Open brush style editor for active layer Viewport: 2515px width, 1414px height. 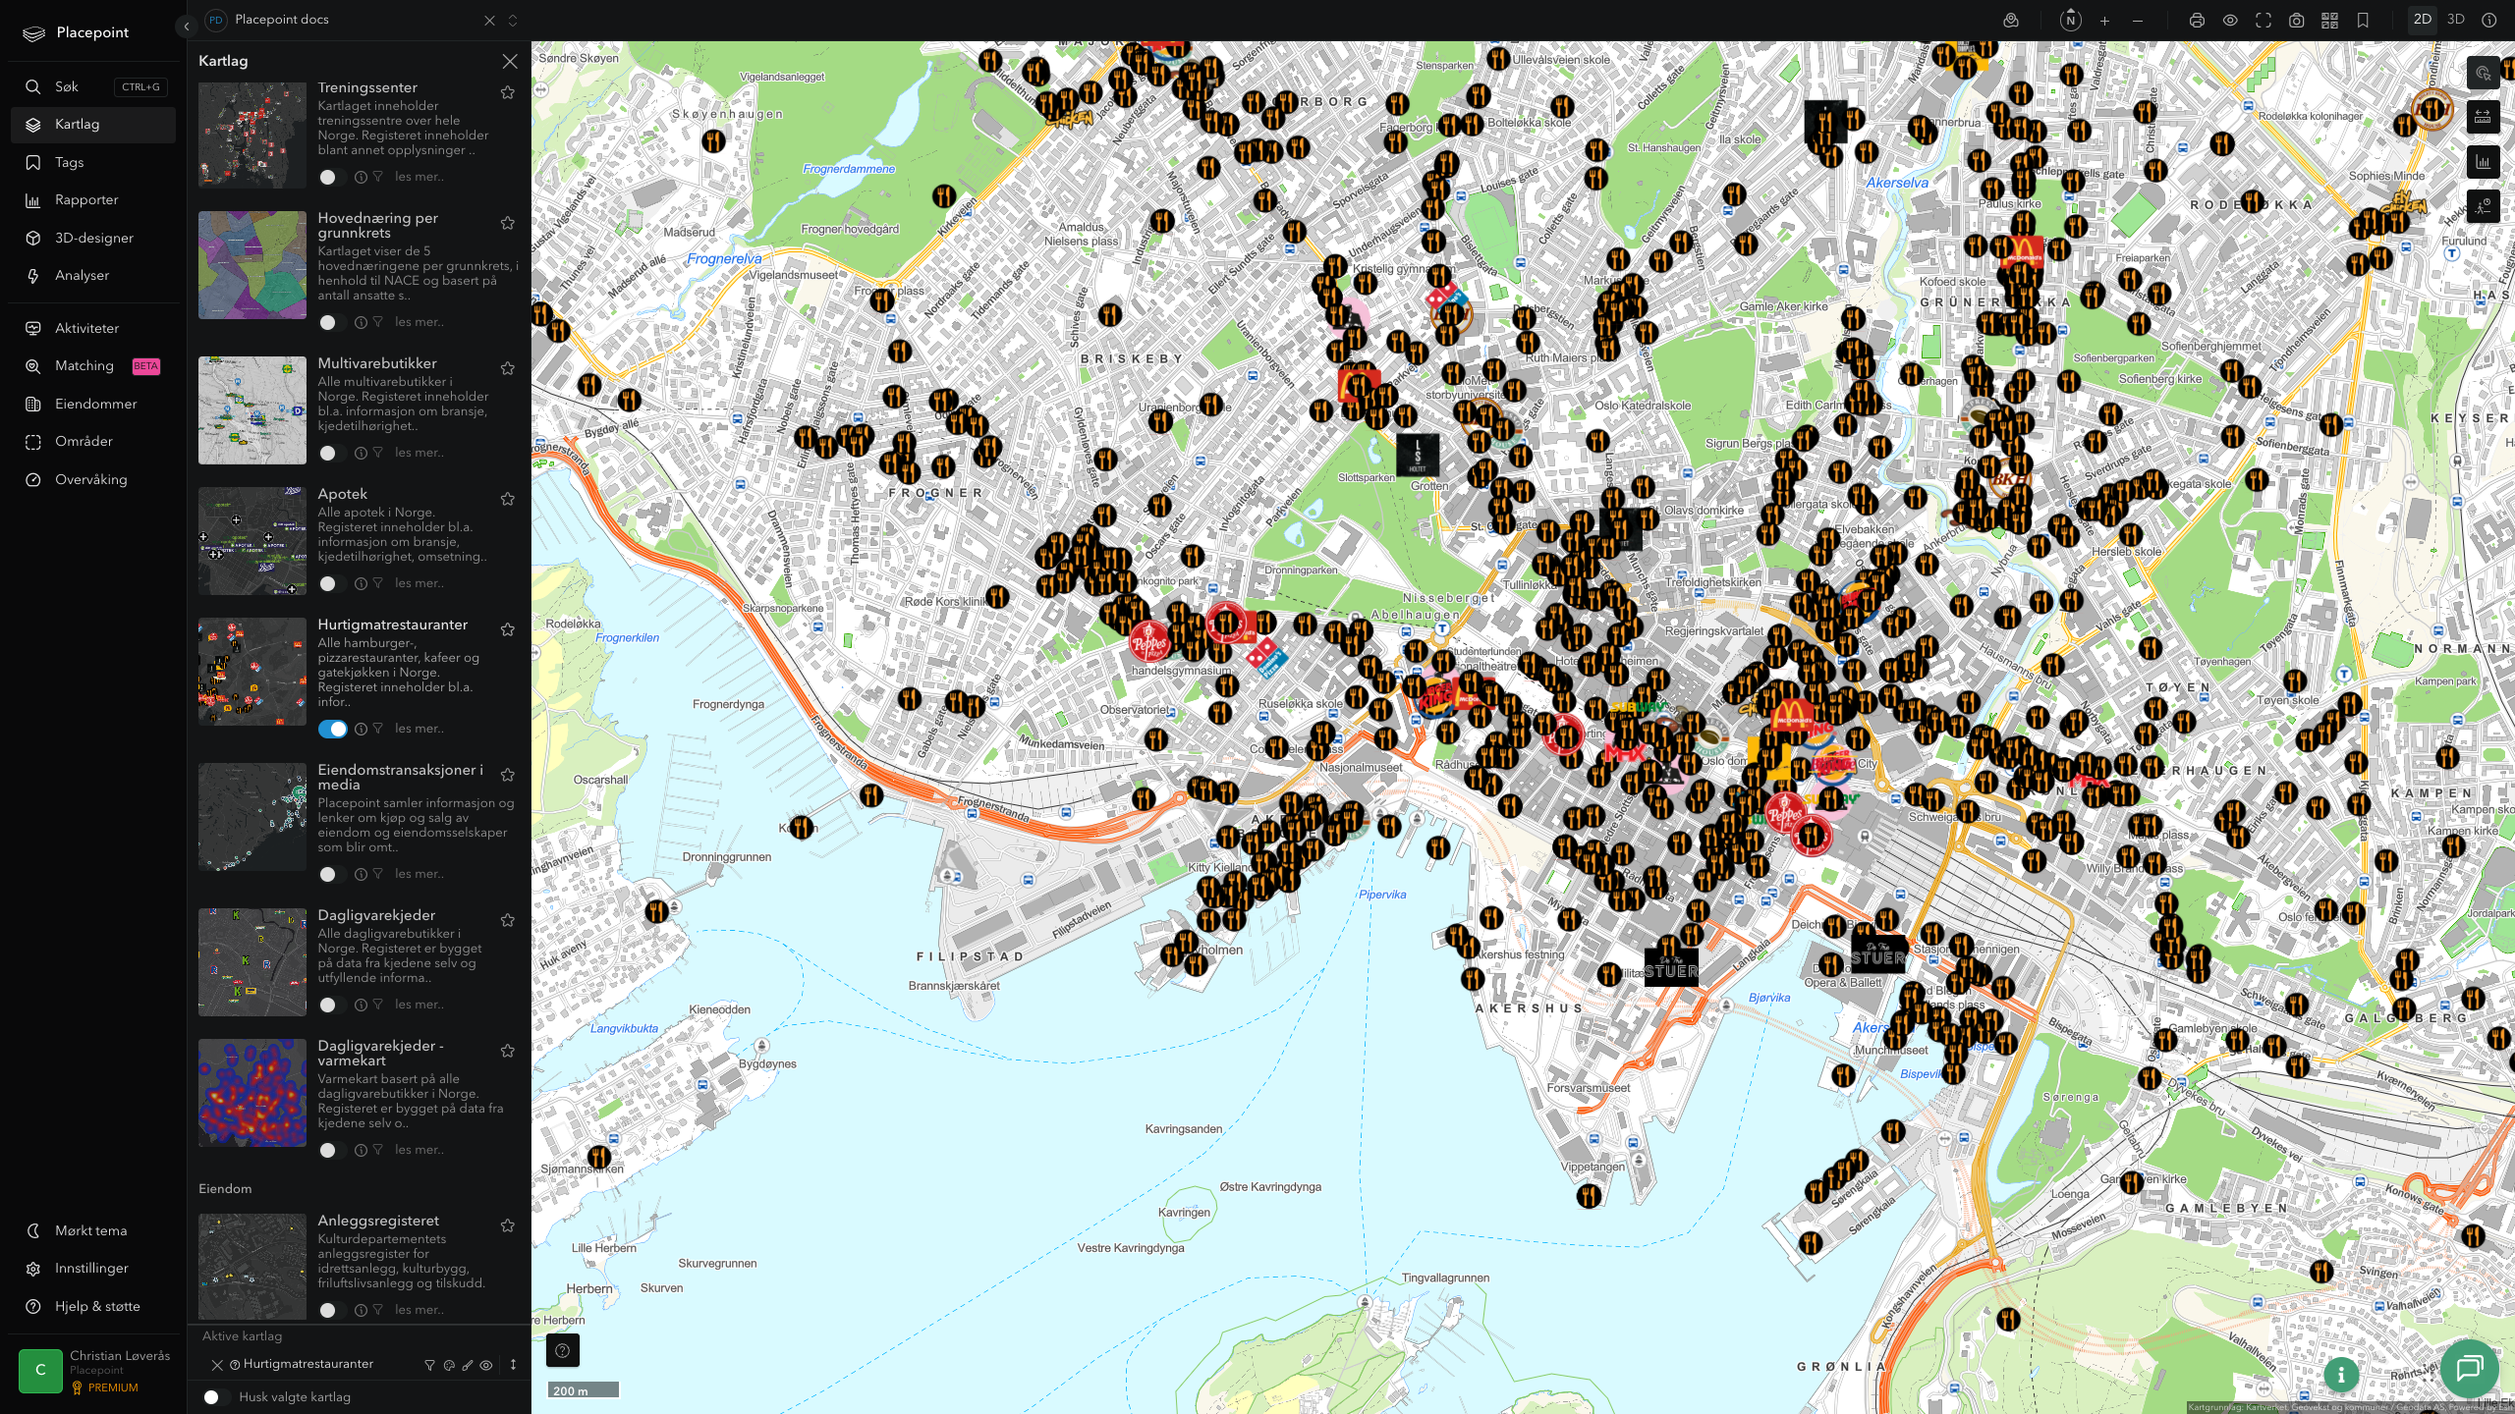(468, 1365)
